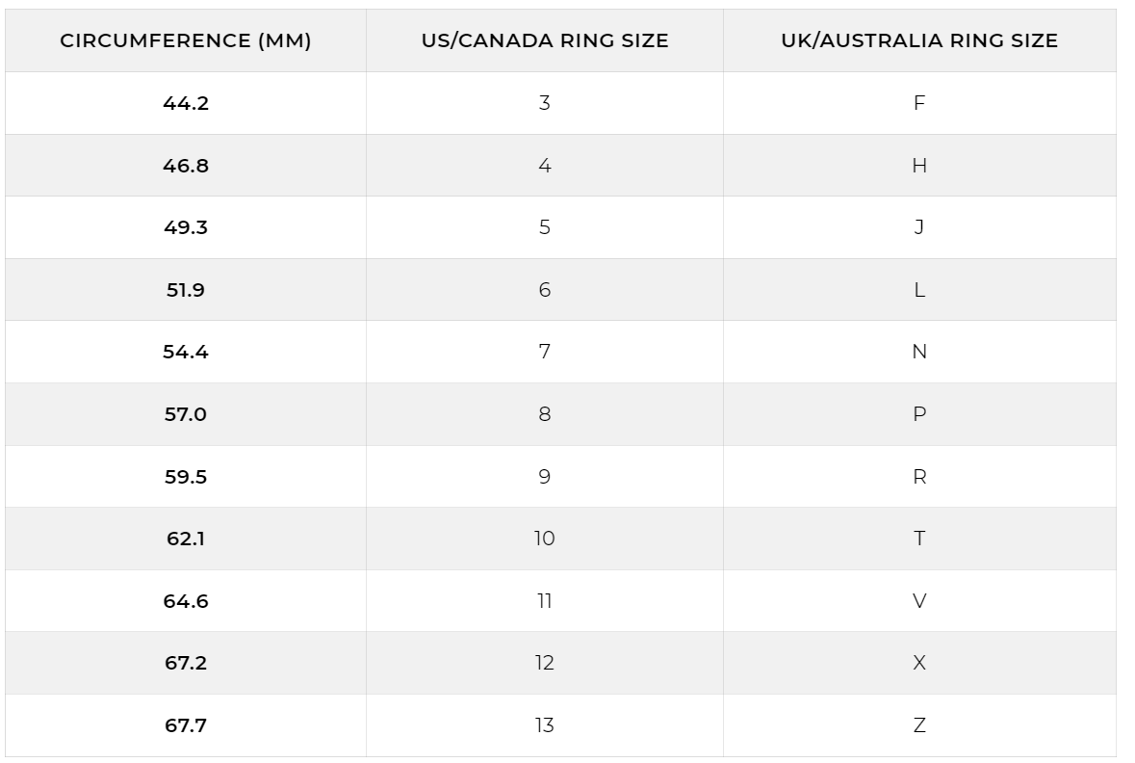This screenshot has width=1135, height=763.
Task: Click the 57.0 circumference value
Action: click(x=186, y=414)
